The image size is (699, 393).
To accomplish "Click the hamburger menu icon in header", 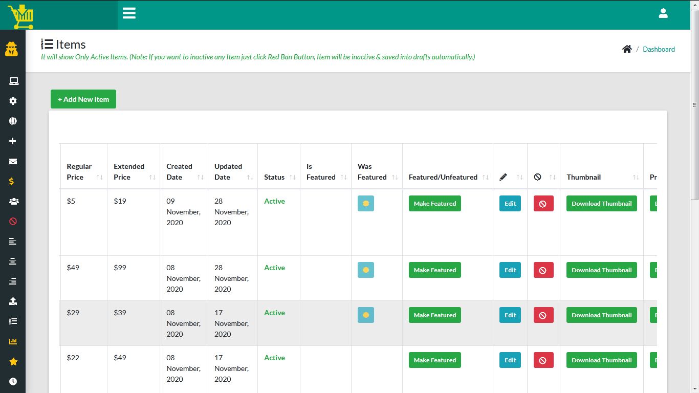I will (129, 13).
